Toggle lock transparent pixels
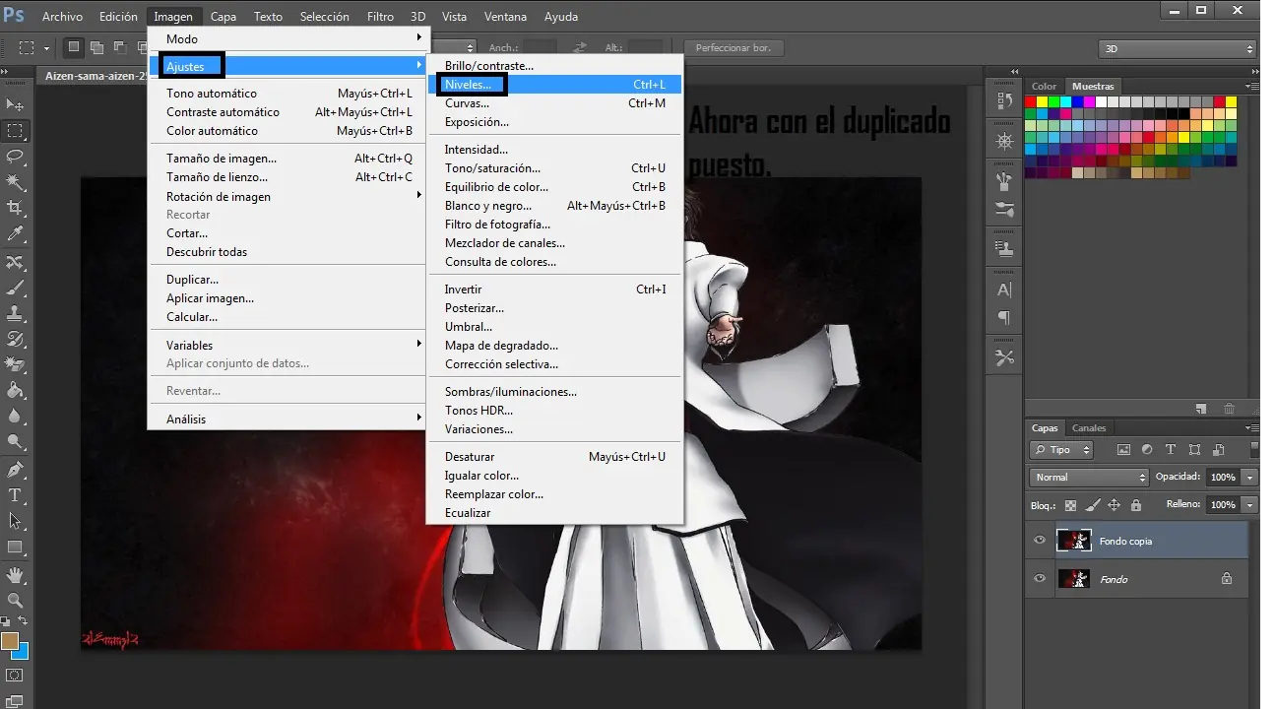This screenshot has height=709, width=1276. pos(1070,505)
